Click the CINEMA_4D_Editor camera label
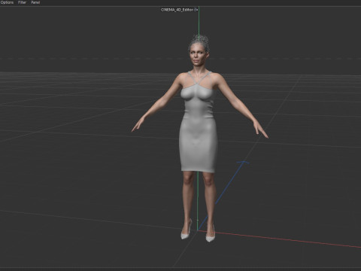The width and height of the screenshot is (361, 271). (177, 10)
